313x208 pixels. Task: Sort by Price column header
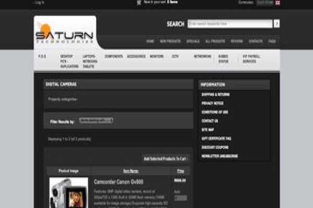tap(180, 171)
